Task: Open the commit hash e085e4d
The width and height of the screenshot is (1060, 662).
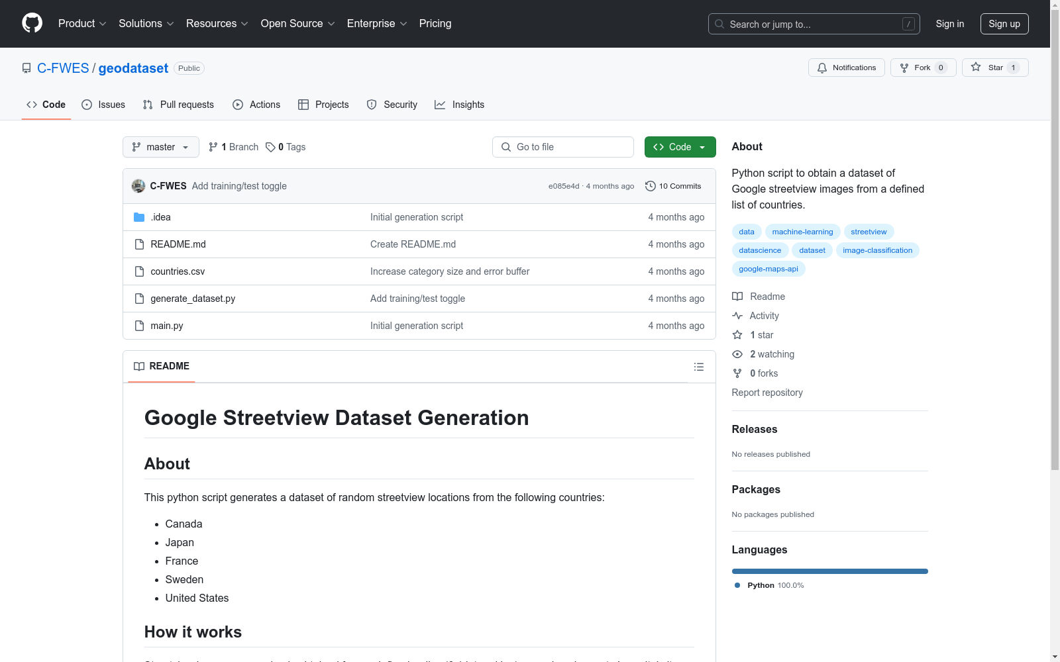Action: coord(564,186)
